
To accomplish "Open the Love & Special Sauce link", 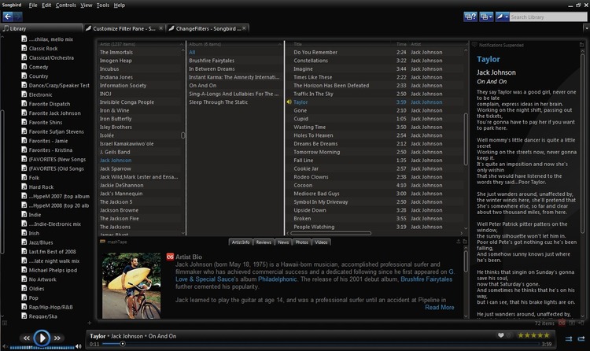I will point(207,279).
